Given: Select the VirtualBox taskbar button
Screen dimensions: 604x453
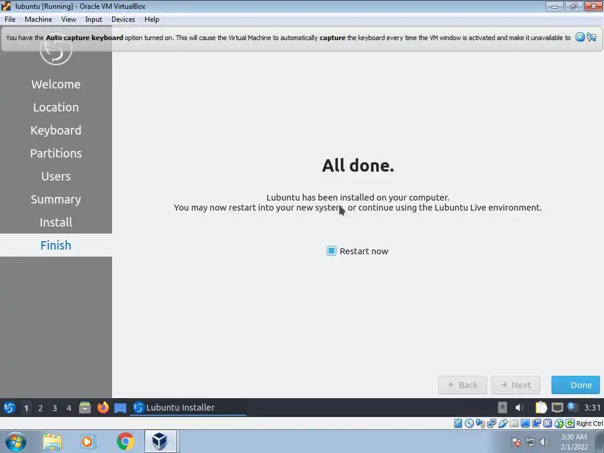Looking at the screenshot, I should point(160,441).
